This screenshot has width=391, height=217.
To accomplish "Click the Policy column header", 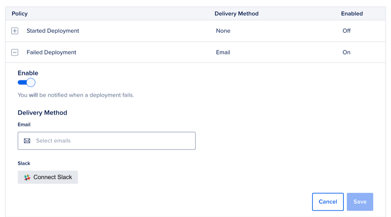I will tap(20, 14).
